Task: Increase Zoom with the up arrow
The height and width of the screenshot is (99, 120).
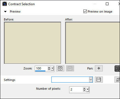Action: pyautogui.click(x=49, y=68)
